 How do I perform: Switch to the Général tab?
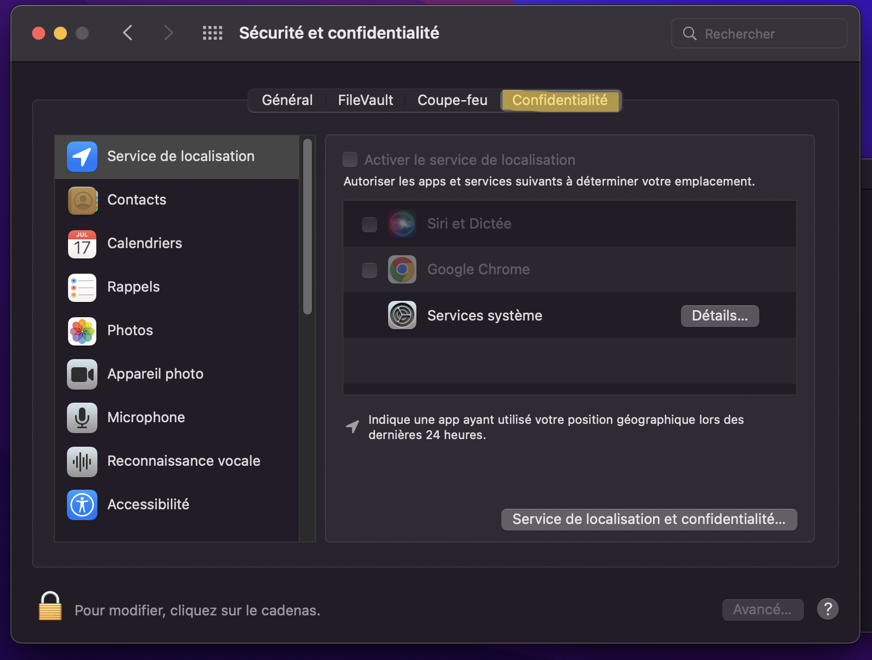(287, 100)
